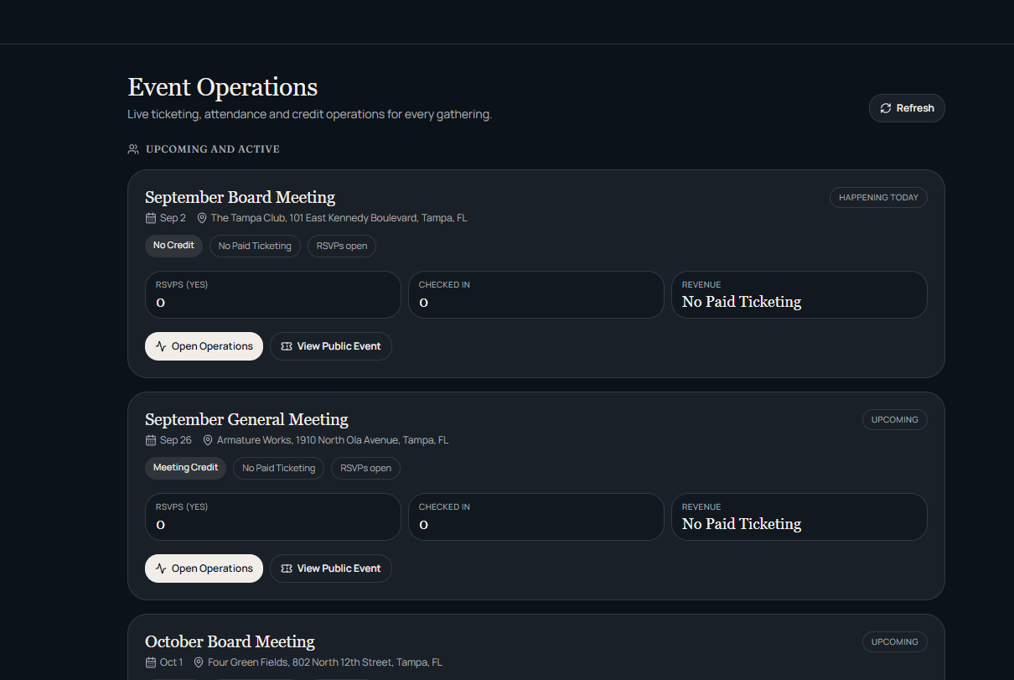Click the Revenue stat in September General Meeting
This screenshot has height=680, width=1014.
(x=799, y=516)
